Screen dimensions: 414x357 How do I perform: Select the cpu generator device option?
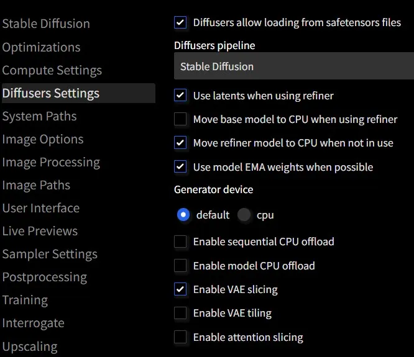[x=245, y=215]
